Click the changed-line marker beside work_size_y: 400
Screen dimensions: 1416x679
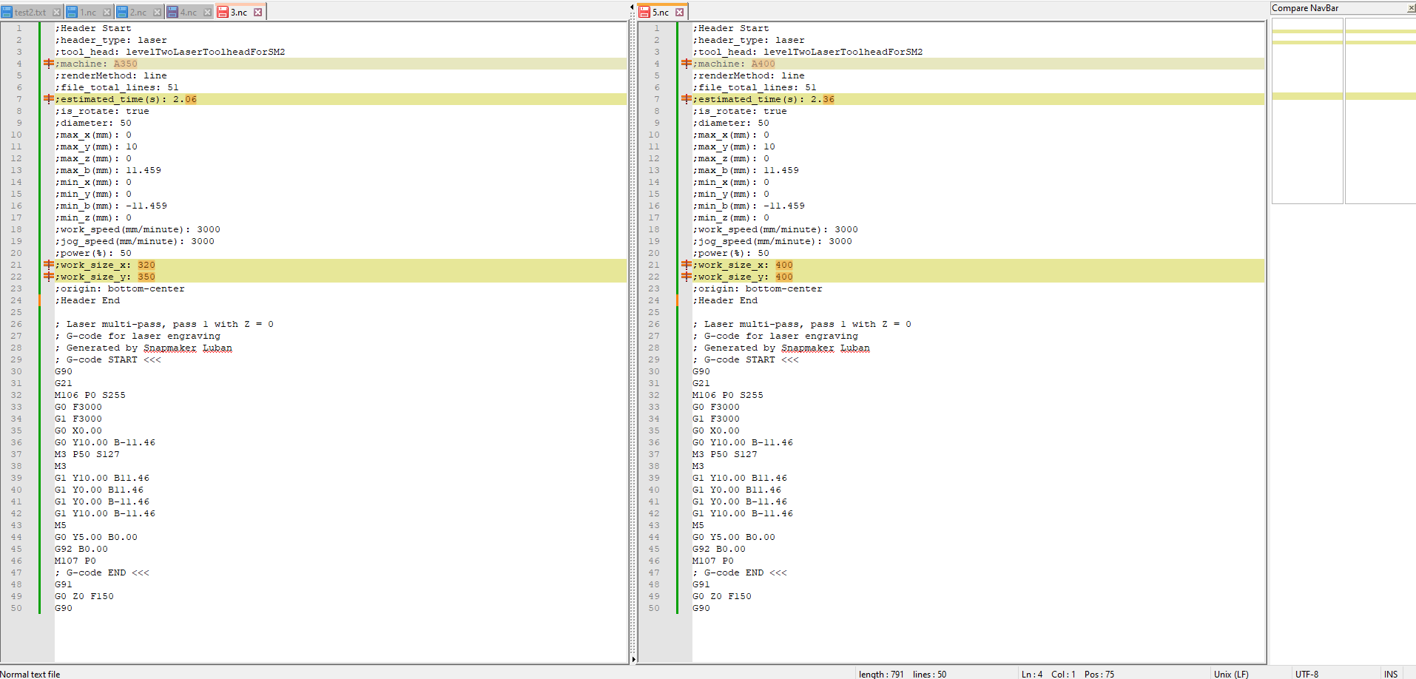(x=686, y=277)
